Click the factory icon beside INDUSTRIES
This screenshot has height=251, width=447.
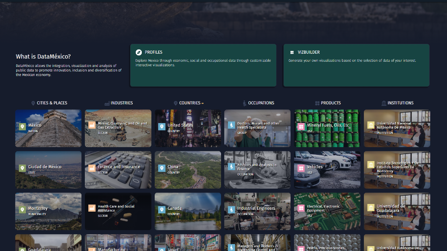(107, 103)
